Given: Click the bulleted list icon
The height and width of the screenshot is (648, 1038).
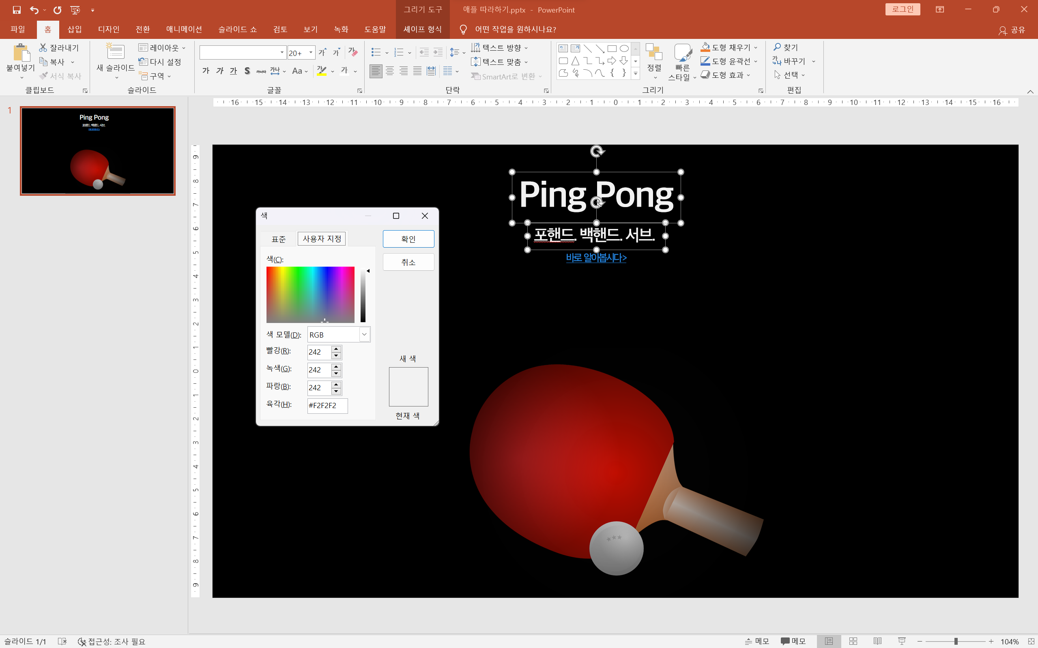Looking at the screenshot, I should click(x=376, y=52).
